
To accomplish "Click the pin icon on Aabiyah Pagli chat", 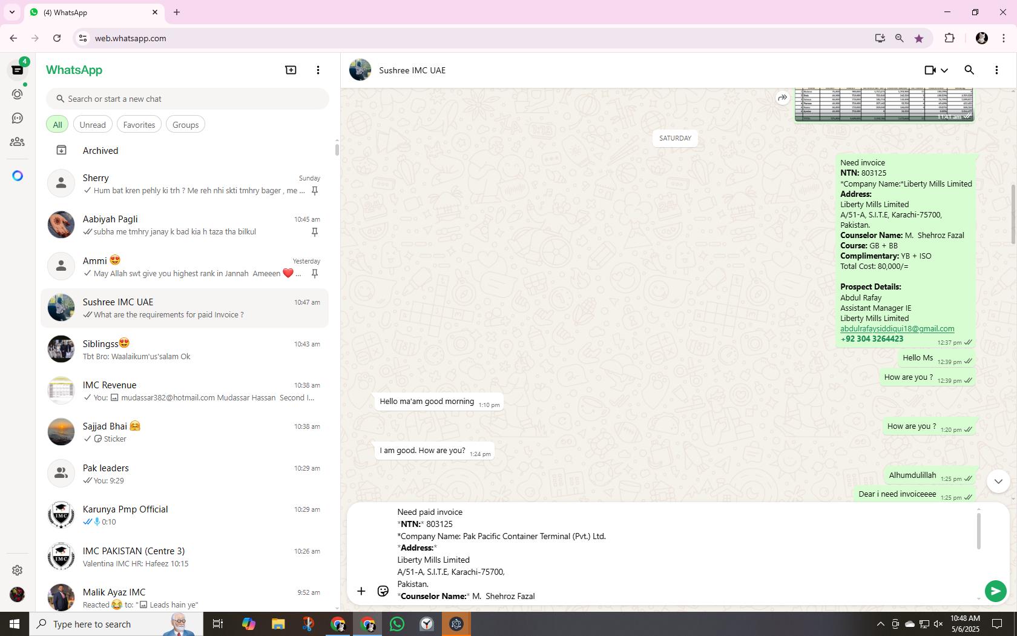I will coord(314,232).
